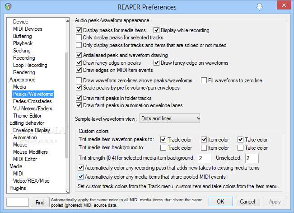Uncheck Item color for waveform peaks tint
This screenshot has height=213, width=294.
(204, 140)
